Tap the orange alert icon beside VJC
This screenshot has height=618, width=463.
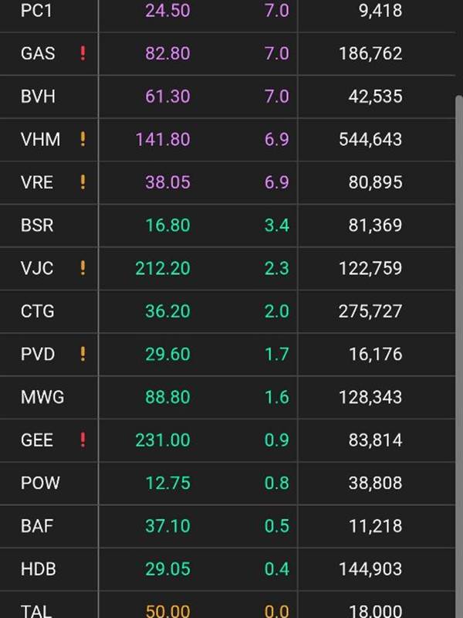[x=83, y=268]
